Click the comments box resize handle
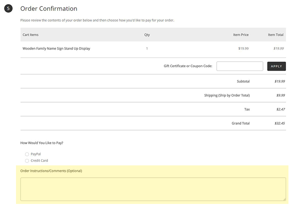 click(x=284, y=199)
